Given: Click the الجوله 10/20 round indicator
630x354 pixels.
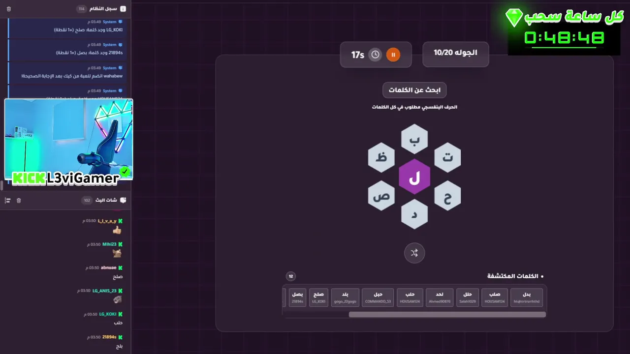Looking at the screenshot, I should (456, 54).
